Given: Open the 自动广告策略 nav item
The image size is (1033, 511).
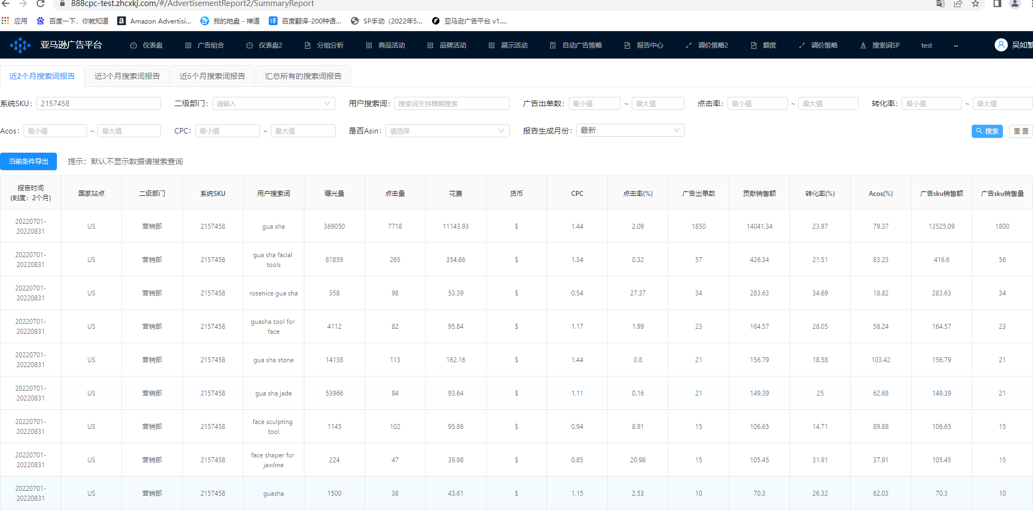Looking at the screenshot, I should (576, 45).
